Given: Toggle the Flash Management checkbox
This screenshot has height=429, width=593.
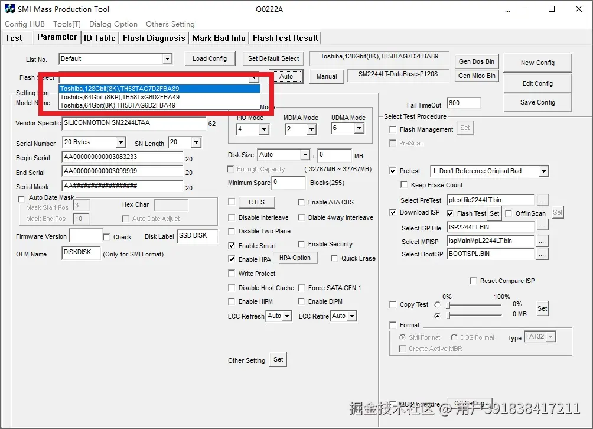Looking at the screenshot, I should point(393,129).
